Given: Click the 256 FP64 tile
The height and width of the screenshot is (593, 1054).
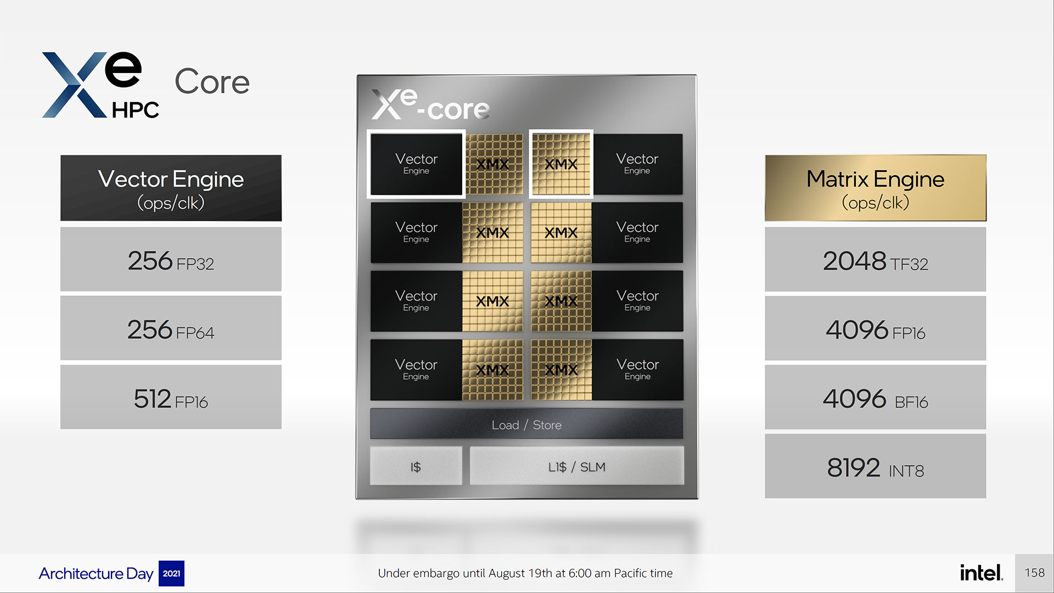Looking at the screenshot, I should (171, 329).
